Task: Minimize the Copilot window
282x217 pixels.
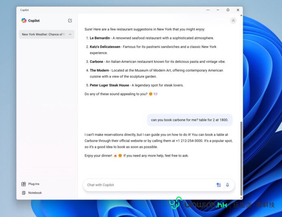Action: coord(218,10)
